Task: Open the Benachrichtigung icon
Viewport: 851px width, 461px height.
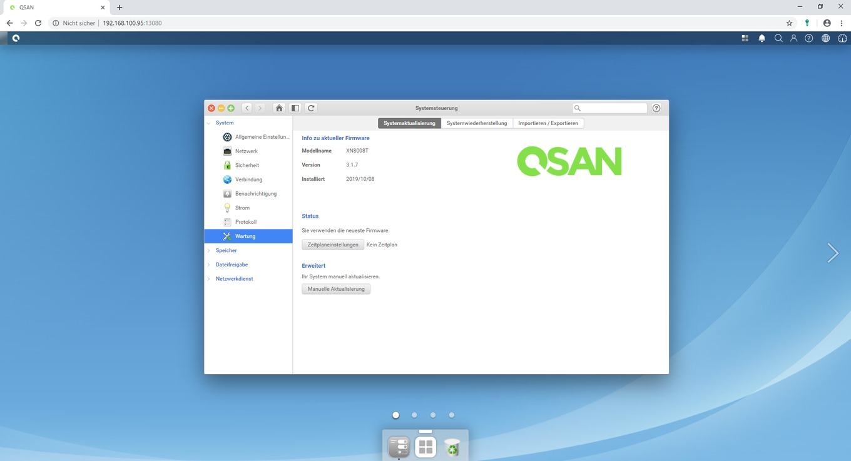Action: [x=227, y=194]
